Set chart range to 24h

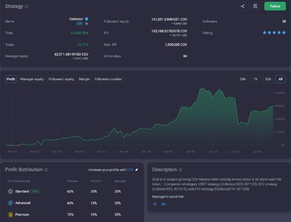point(242,79)
